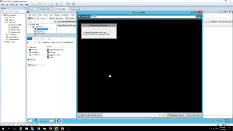This screenshot has width=233, height=131.
Task: Collapse the XenServer01 node in XenCenter tree
Action: coord(31,27)
